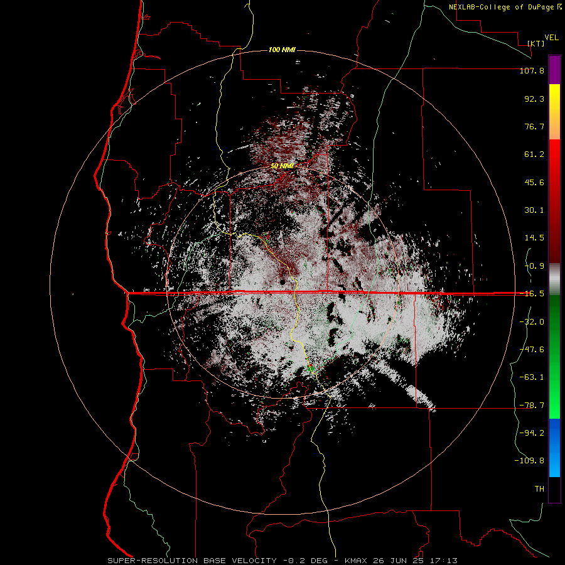Click the 45.6 legend value
565x565 pixels.
pyautogui.click(x=534, y=182)
